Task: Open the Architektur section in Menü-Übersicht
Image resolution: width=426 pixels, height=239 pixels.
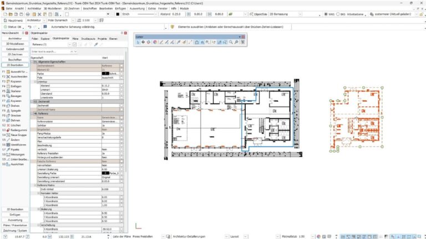Action: 15,39
